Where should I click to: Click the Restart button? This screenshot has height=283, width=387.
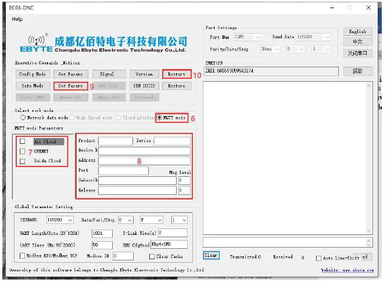pyautogui.click(x=177, y=74)
